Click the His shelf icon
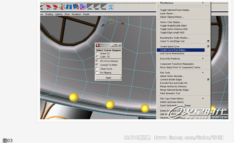The height and width of the screenshot is (143, 234). pyautogui.click(x=42, y=7)
